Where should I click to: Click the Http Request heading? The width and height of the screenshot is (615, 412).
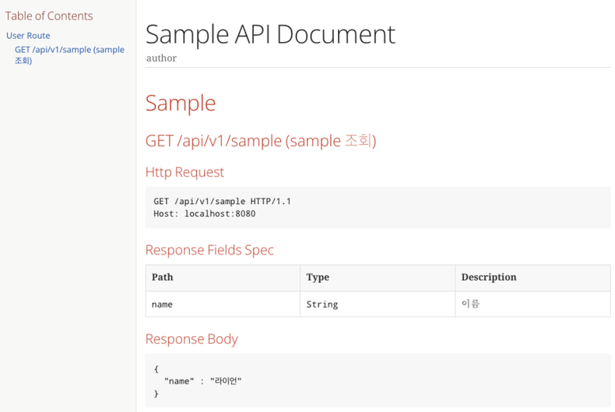pyautogui.click(x=184, y=172)
